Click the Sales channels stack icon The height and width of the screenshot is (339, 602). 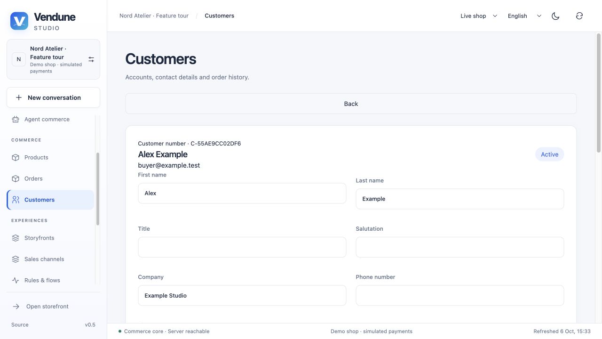pos(16,259)
